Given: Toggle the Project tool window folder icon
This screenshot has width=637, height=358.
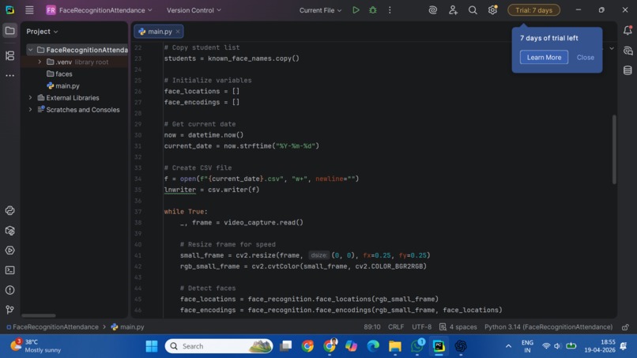Looking at the screenshot, I should 9,31.
